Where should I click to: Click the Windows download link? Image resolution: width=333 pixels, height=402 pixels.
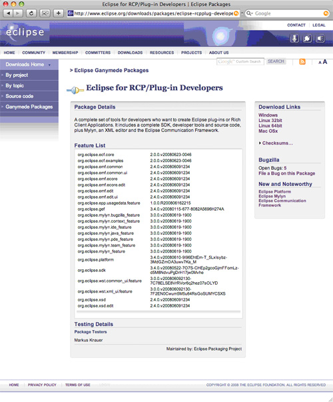tap(268, 115)
